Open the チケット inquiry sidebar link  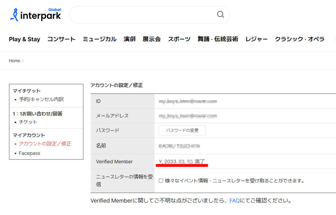pos(28,122)
